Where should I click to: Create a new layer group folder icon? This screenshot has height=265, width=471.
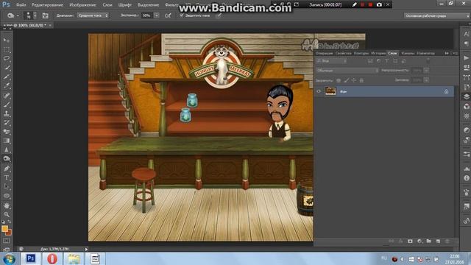pos(428,241)
